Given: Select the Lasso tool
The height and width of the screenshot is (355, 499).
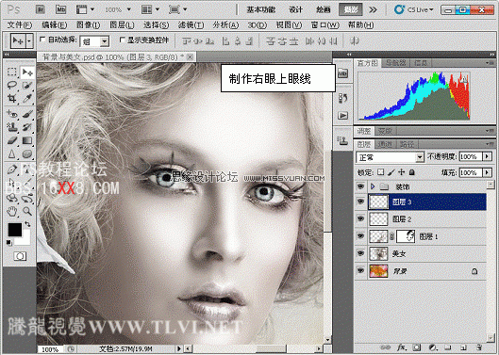Looking at the screenshot, I should tap(11, 85).
